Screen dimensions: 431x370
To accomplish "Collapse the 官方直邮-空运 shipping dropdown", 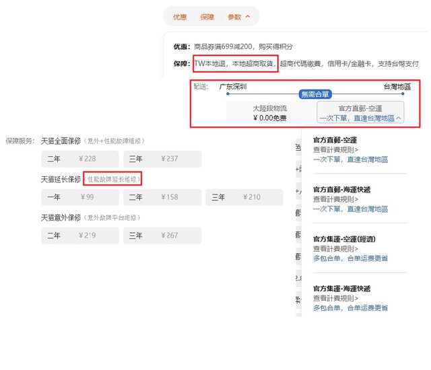I will 361,113.
